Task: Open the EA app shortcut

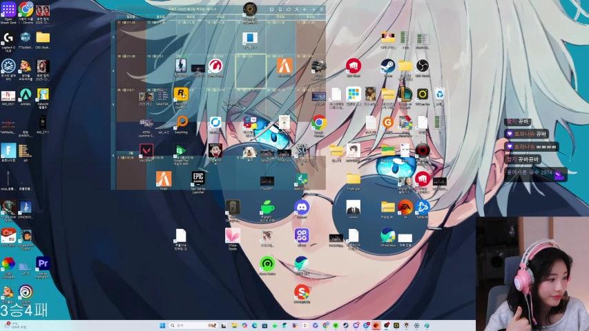Action: pyautogui.click(x=405, y=206)
